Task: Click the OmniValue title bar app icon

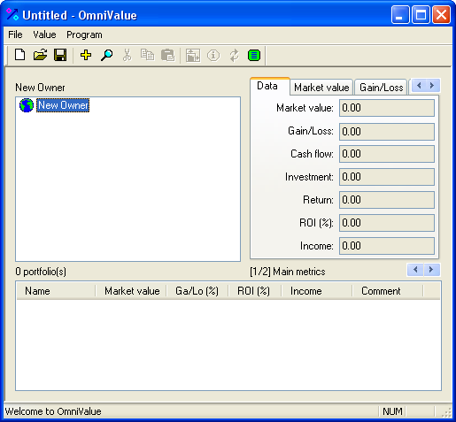Action: click(x=12, y=14)
